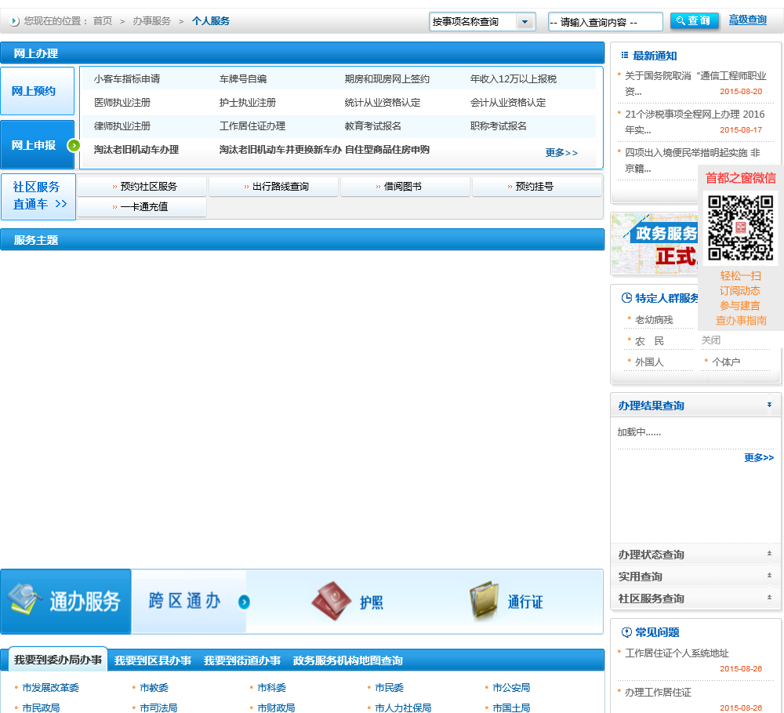The height and width of the screenshot is (713, 784).
Task: Switch to 我要到委办局办事 tab
Action: (x=58, y=660)
